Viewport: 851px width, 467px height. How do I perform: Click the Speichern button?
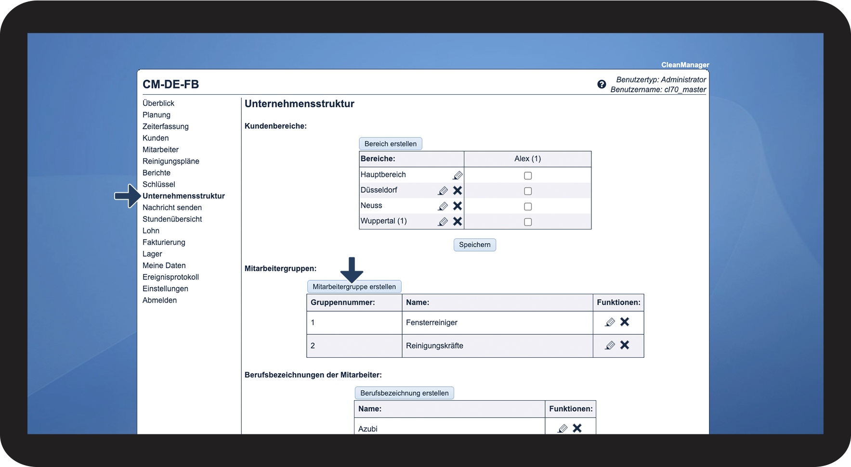pos(474,245)
